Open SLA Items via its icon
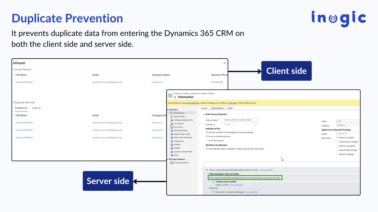 coord(171,127)
